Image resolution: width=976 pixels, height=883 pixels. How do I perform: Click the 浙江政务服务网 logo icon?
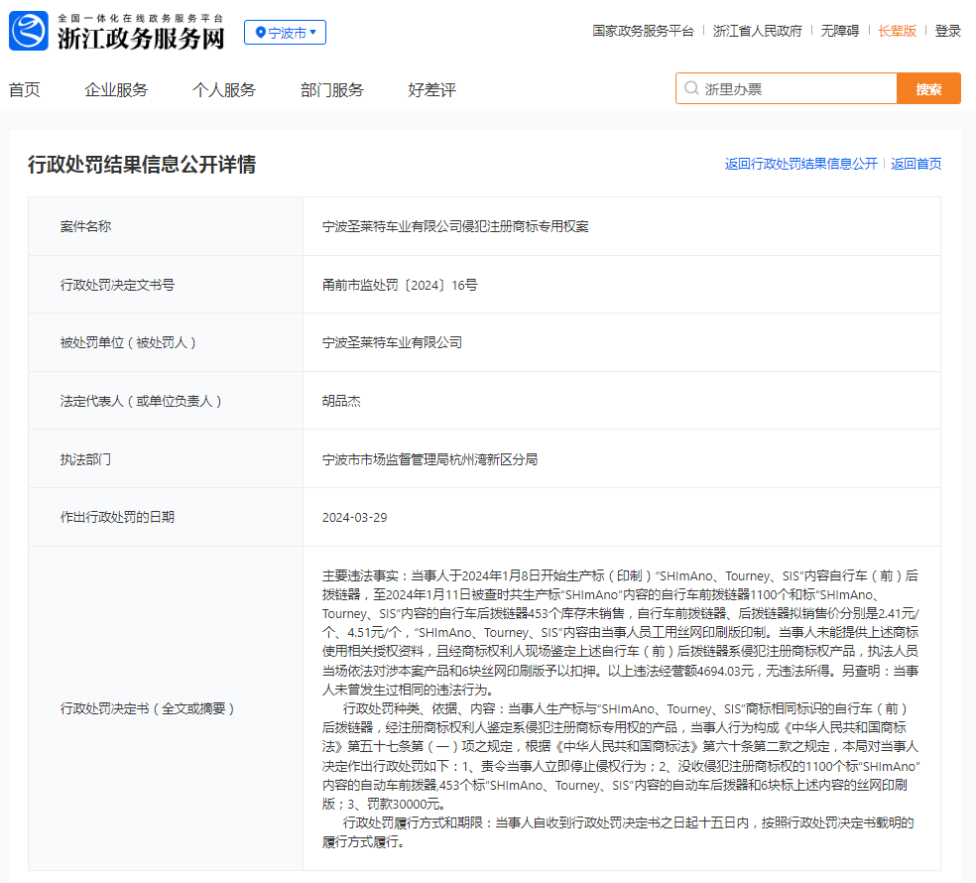29,31
